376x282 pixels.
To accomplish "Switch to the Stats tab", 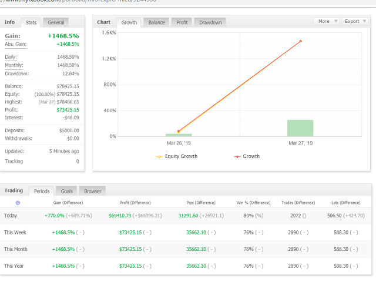I will 31,22.
